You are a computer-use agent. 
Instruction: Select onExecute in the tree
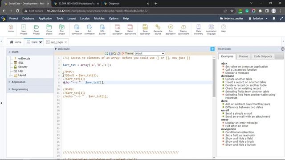[24, 58]
